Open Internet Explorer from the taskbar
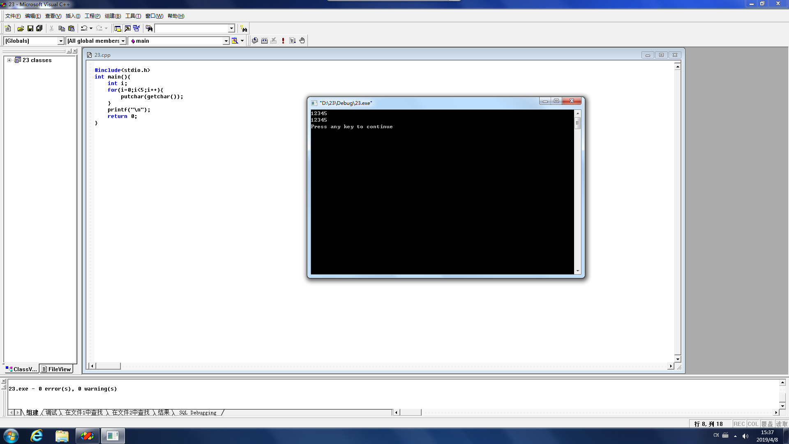Viewport: 789px width, 444px height. pyautogui.click(x=37, y=436)
